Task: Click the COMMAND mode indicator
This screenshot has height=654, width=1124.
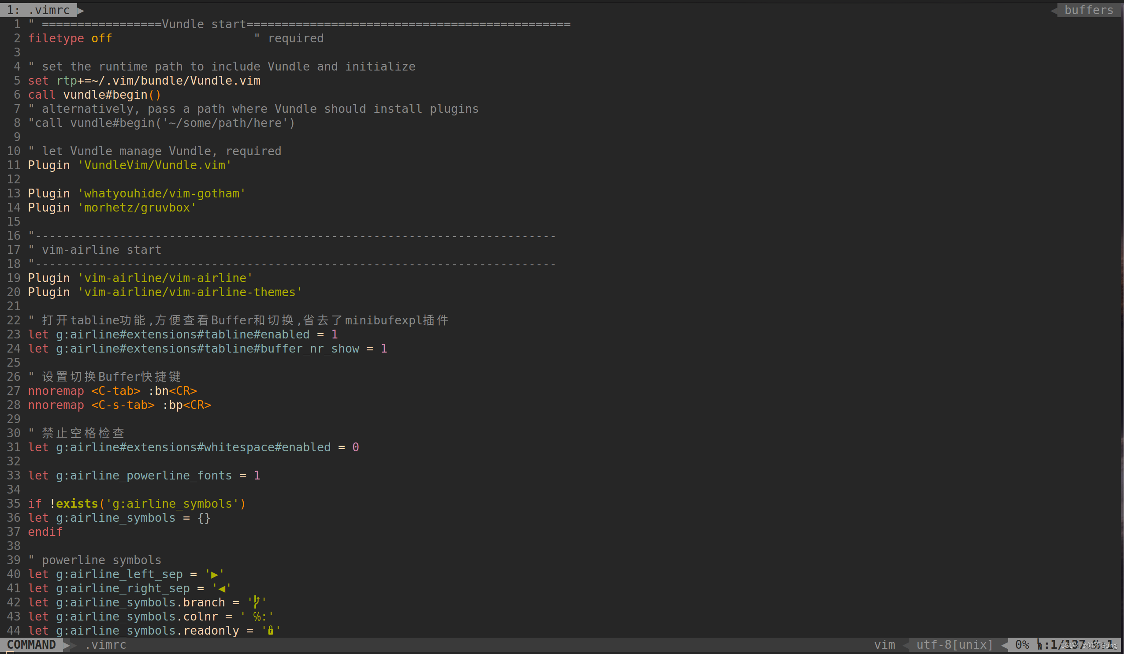Action: coord(31,645)
